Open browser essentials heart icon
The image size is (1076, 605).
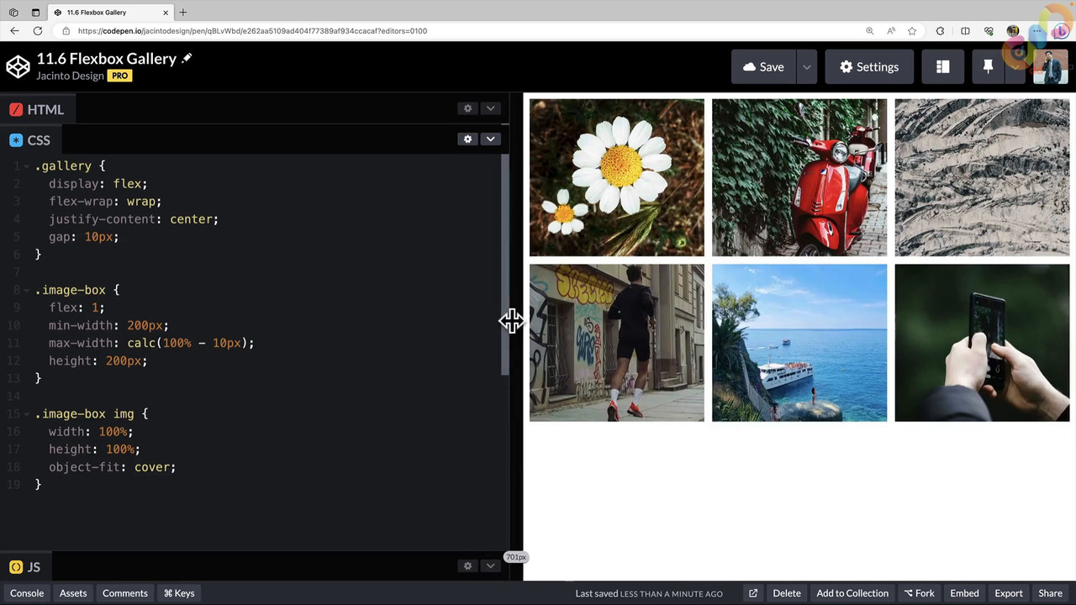coord(989,31)
